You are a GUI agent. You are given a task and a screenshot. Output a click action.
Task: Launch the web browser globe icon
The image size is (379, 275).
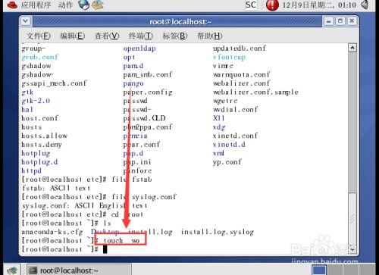tap(83, 5)
